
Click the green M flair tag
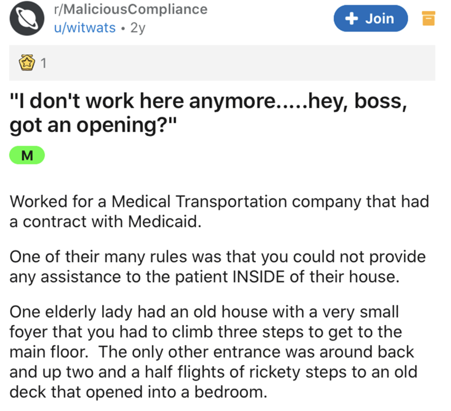click(x=27, y=154)
